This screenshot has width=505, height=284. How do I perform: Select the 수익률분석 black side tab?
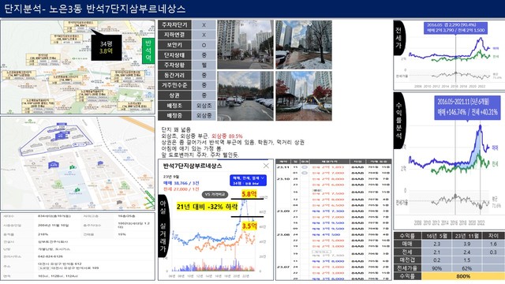pos(399,121)
